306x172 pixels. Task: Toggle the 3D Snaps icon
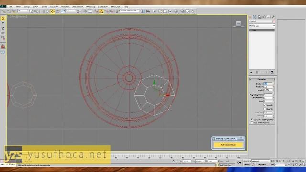point(96,11)
